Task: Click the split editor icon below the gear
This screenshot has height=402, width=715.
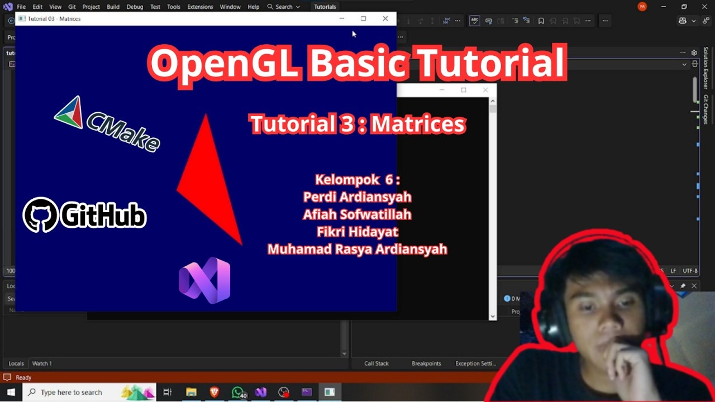Action: pyautogui.click(x=694, y=64)
